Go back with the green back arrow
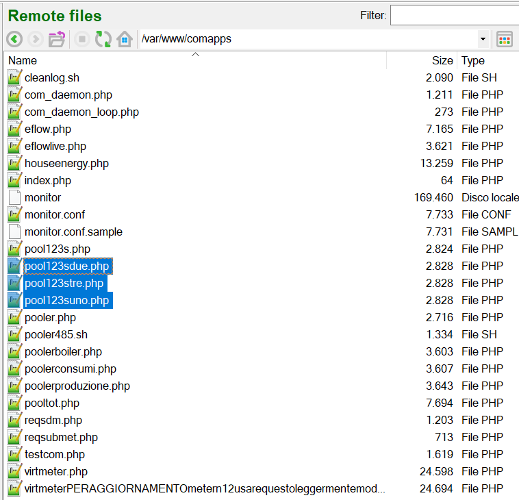The image size is (519, 500). pos(14,40)
